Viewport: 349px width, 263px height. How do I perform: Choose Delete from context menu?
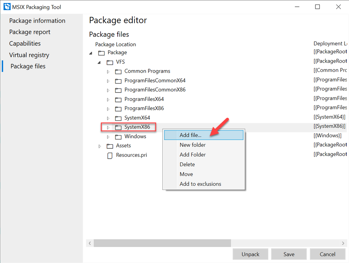tap(204, 165)
